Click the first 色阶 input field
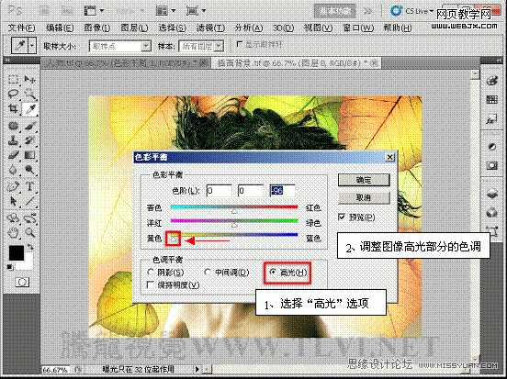Image resolution: width=507 pixels, height=379 pixels. 220,191
